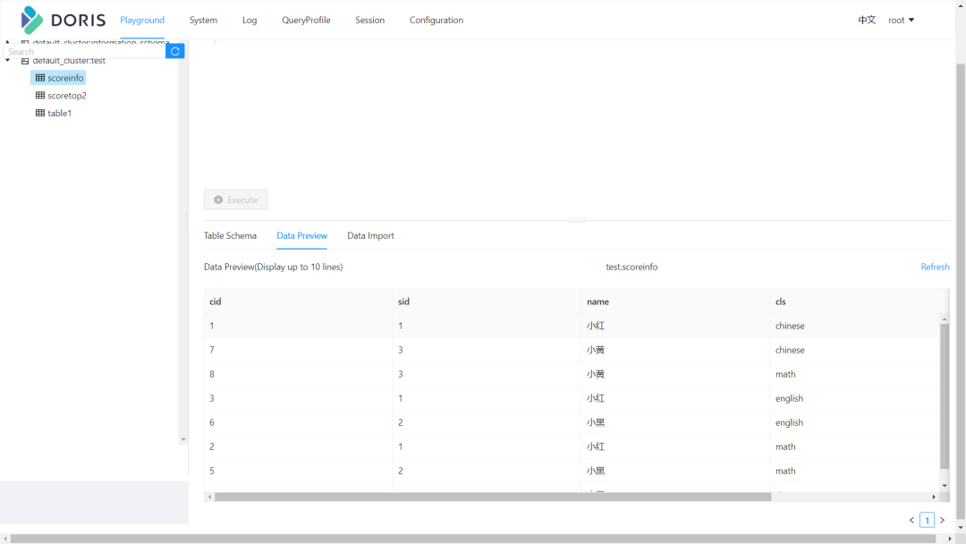Collapse the default_cluster:test tree node

[x=8, y=60]
